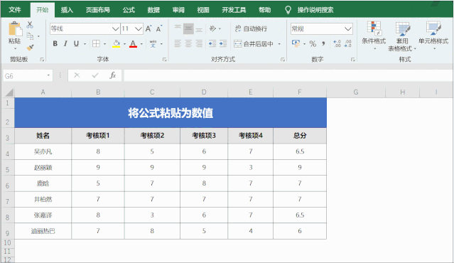Viewport: 454px width, 263px height.
Task: Click the Borders icon
Action: coord(96,44)
